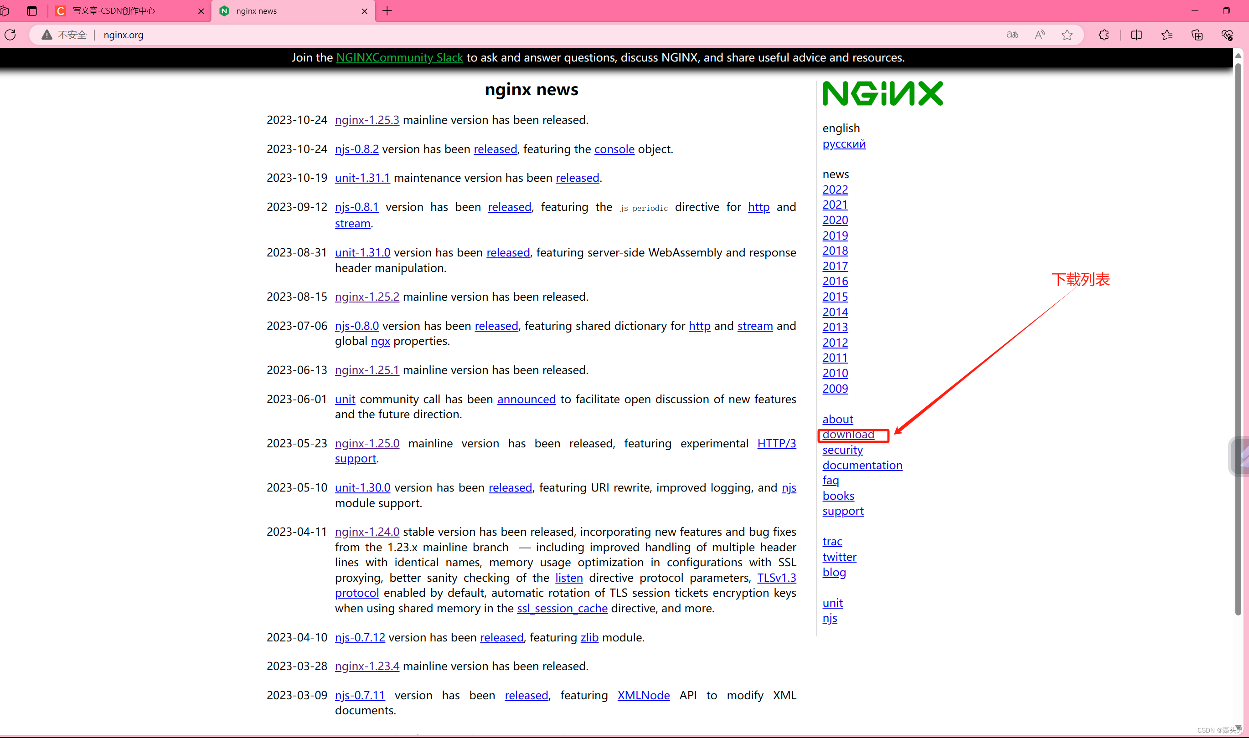Open browser essentials heart icon
This screenshot has width=1249, height=738.
pyautogui.click(x=1227, y=35)
